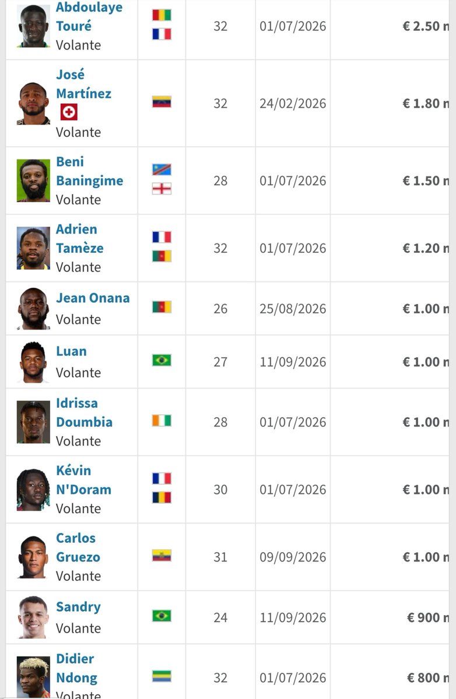Open the Beni Baningime player link

[x=89, y=171]
